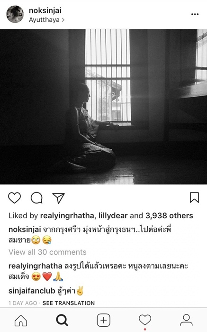This screenshot has height=332, width=207.
Task: Open realyingrhatha in the liked-by line
Action: 67,216
